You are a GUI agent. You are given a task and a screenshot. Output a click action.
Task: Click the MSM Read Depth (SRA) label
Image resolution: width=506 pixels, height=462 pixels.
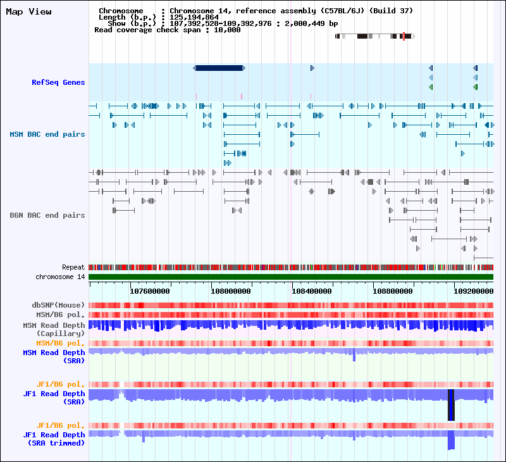click(54, 356)
